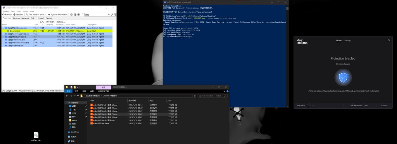Close the Deep Instinct window
This screenshot has height=144, width=397.
point(388,40)
